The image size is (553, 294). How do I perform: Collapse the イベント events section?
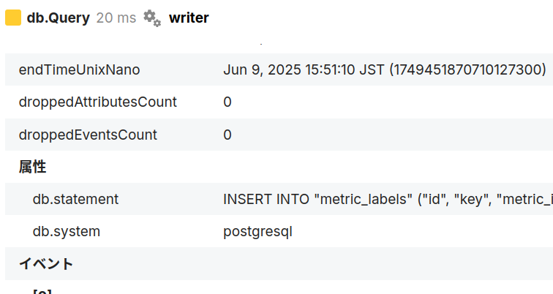coord(46,264)
